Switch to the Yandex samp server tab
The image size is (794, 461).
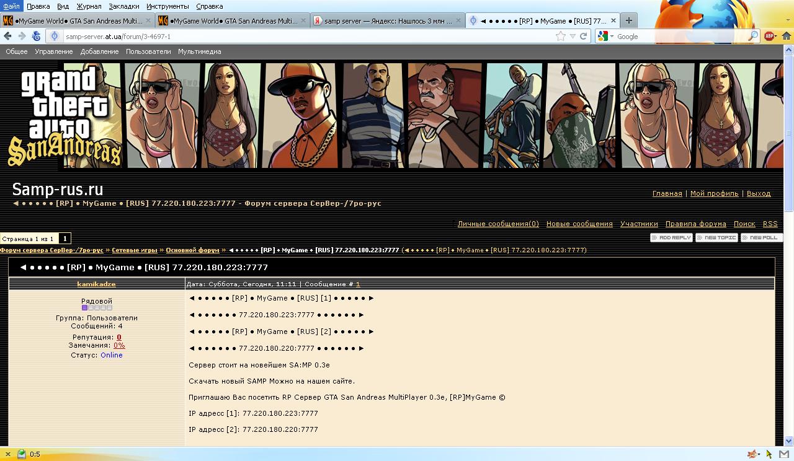[387, 20]
